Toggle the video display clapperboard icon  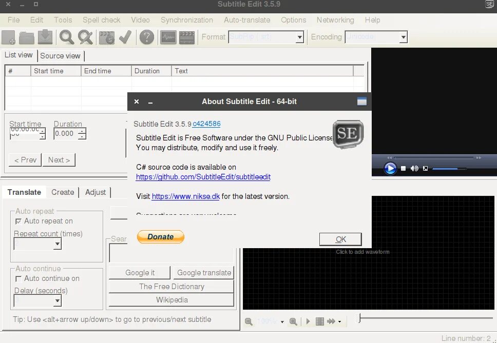(x=187, y=37)
